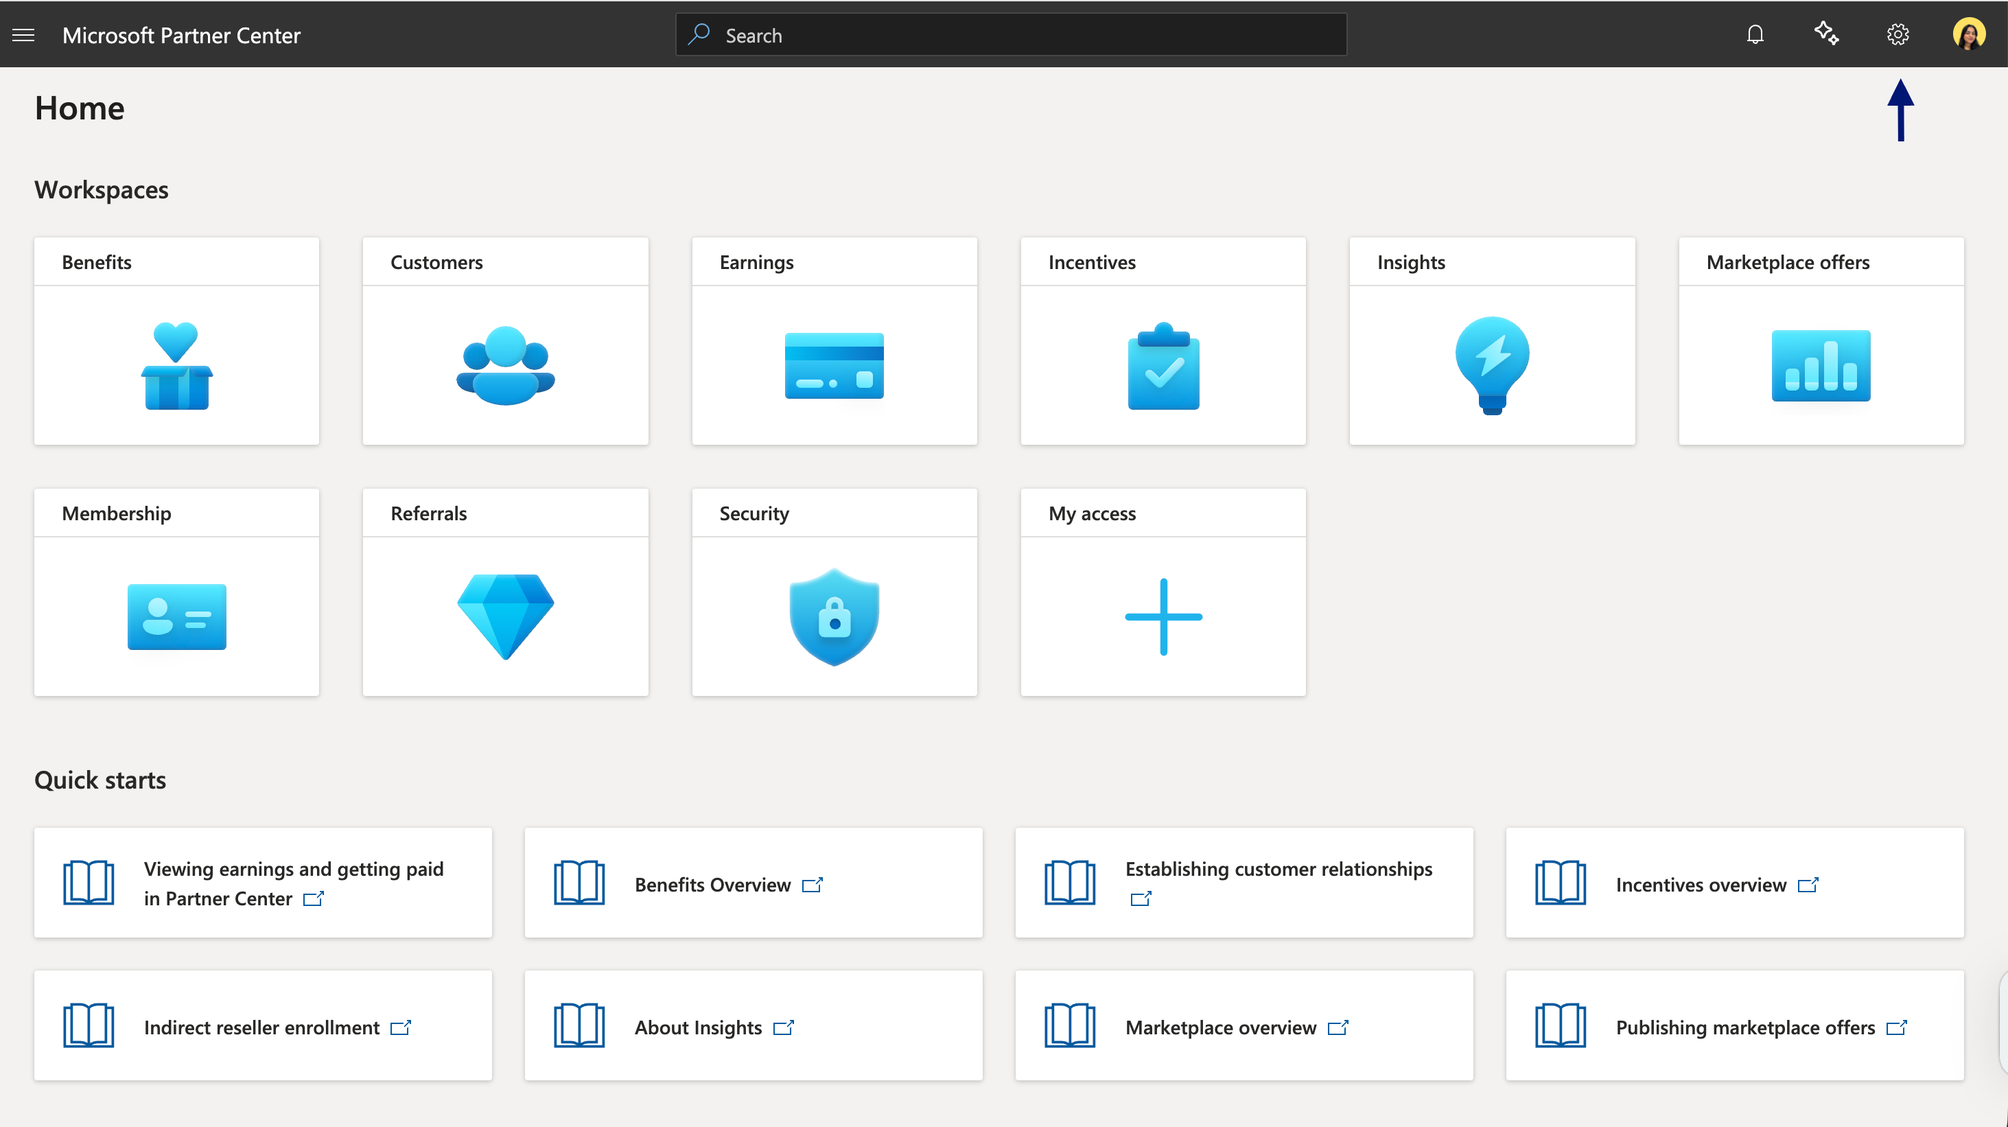The image size is (2008, 1127).
Task: Click the Customers people icon
Action: pos(505,366)
